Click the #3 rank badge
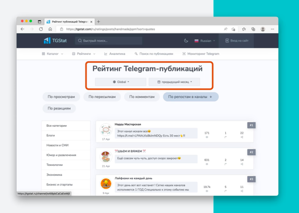 (x=251, y=179)
